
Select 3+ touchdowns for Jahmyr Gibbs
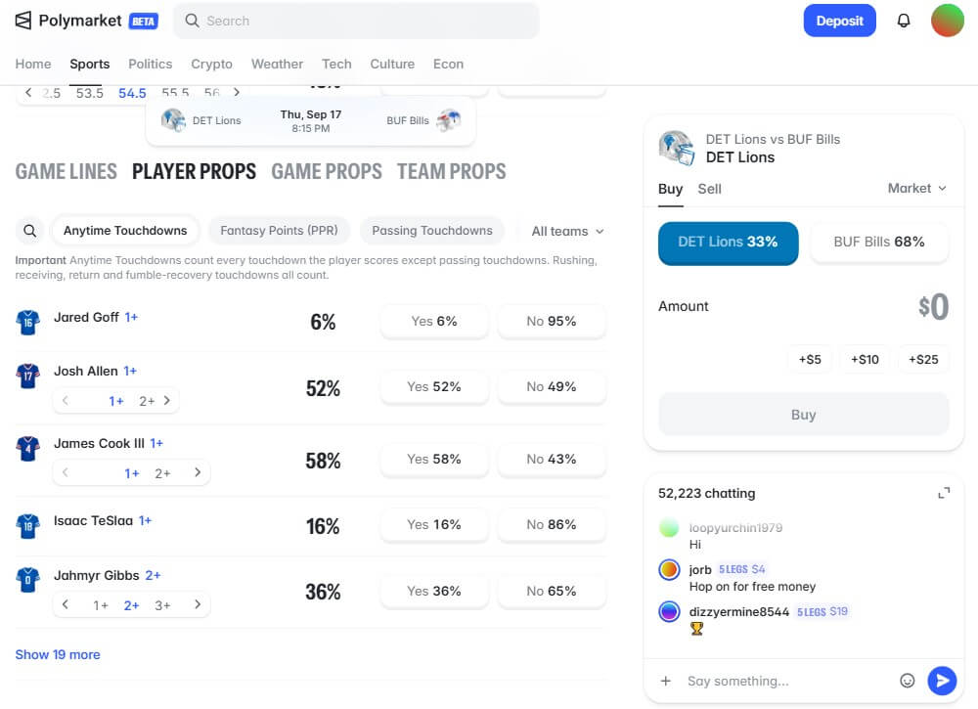point(162,605)
